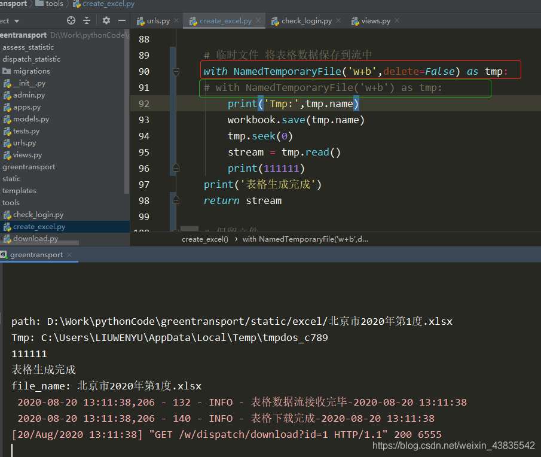Collapse all with the project toolbar icon

(x=87, y=21)
